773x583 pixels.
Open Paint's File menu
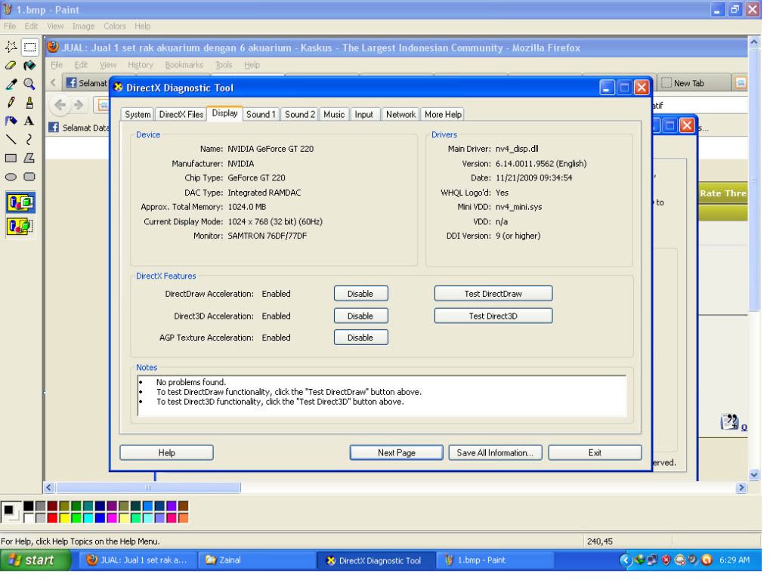click(x=10, y=26)
